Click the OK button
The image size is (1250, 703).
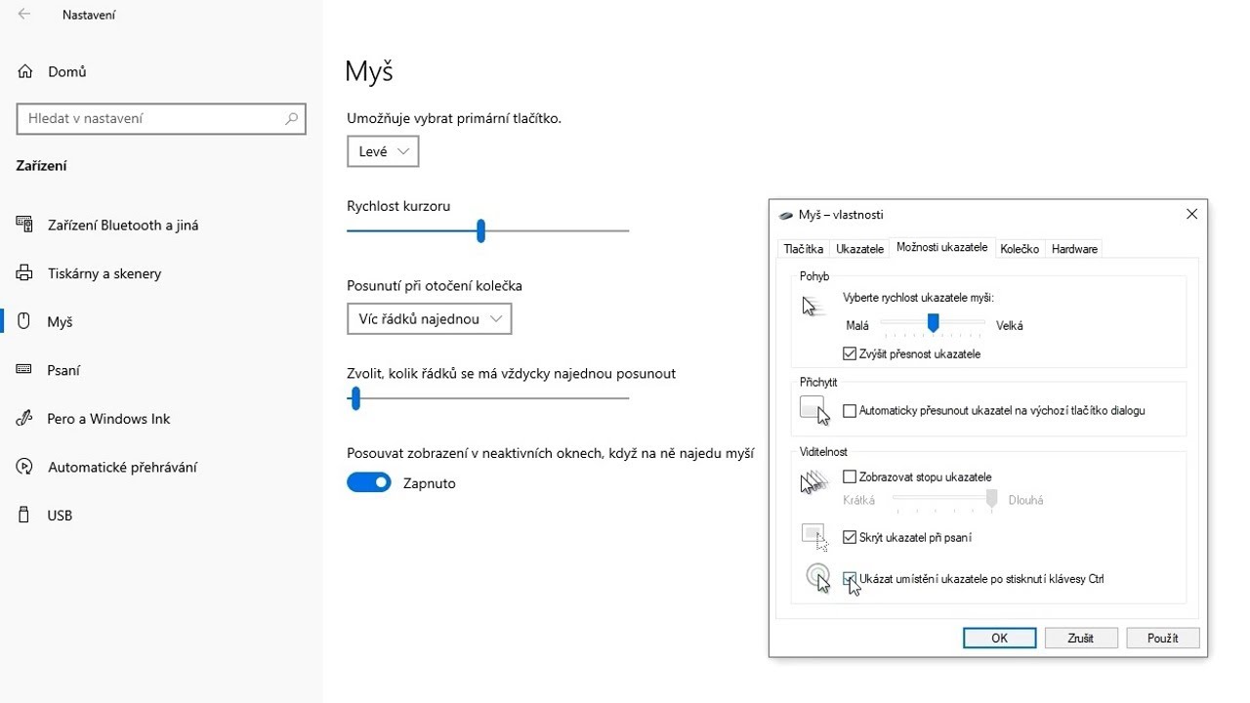pyautogui.click(x=999, y=638)
